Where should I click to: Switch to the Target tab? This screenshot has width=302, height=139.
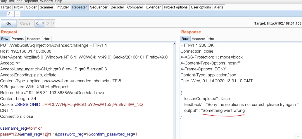point(6,7)
